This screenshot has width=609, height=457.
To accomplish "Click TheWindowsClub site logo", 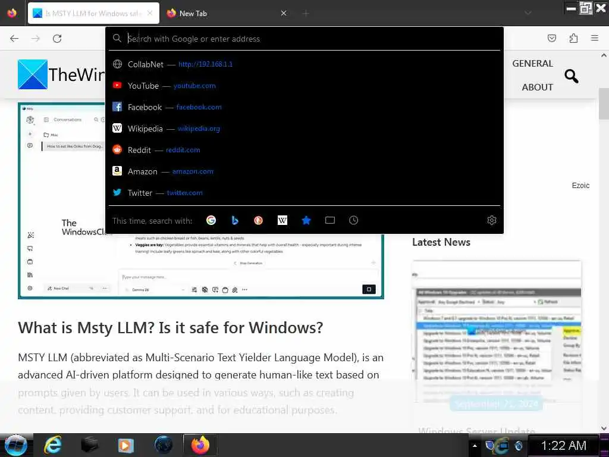I will tap(61, 74).
